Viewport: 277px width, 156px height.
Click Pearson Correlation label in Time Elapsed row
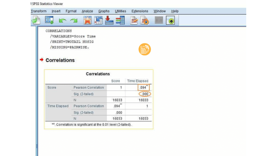pyautogui.click(x=89, y=106)
